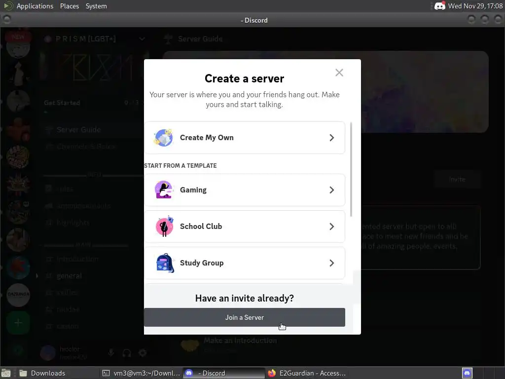Switch to the Discord taskbar window
Screen dimensions: 505x379
224,373
